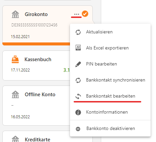Select Bankkonto deaktivieren entry
156x142 pixels.
(110, 128)
